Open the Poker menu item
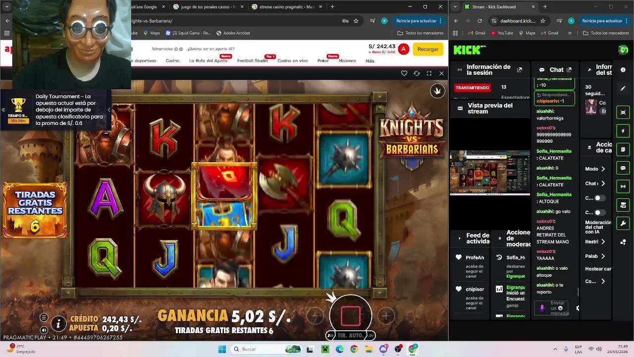This screenshot has height=357, width=634. (x=323, y=60)
